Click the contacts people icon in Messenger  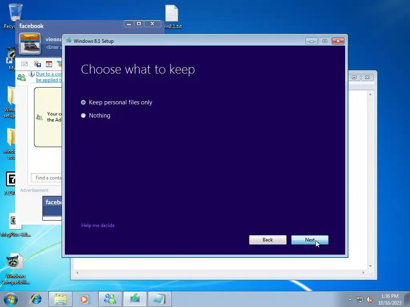tap(21, 77)
